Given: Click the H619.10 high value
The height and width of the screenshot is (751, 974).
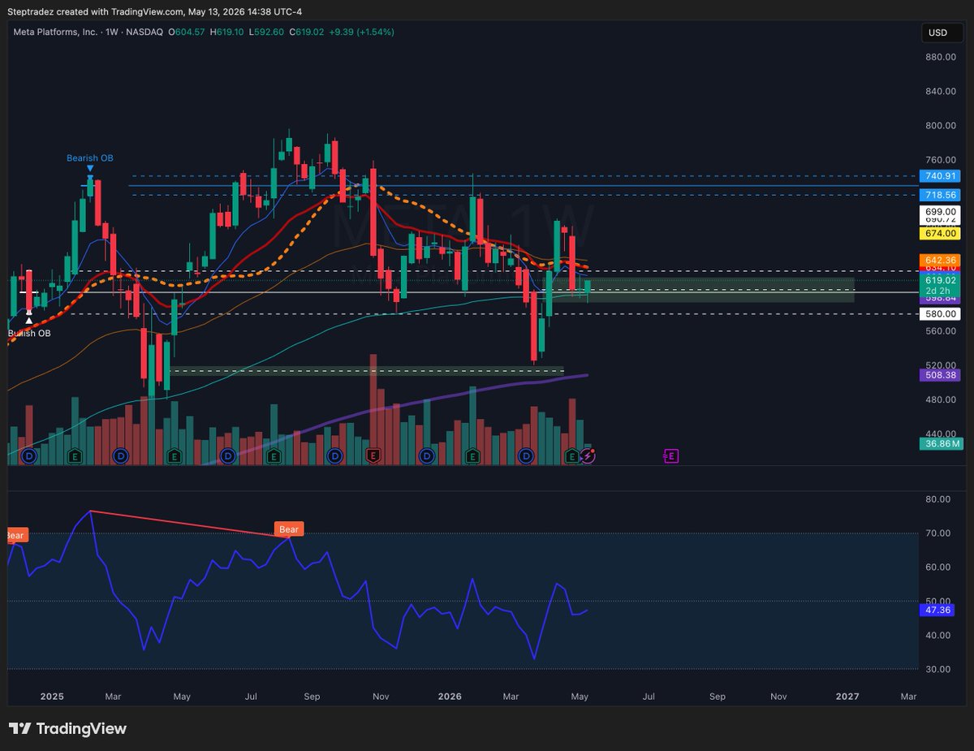Looking at the screenshot, I should point(227,32).
